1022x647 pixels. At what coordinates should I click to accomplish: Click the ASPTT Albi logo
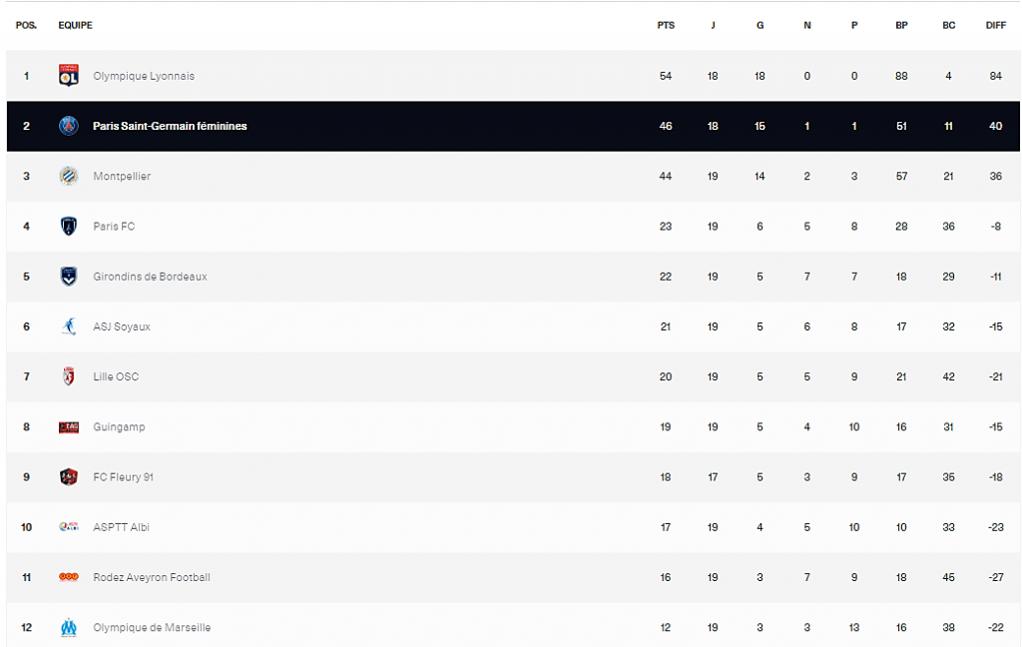pyautogui.click(x=69, y=527)
